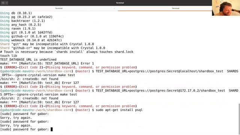This screenshot has height=135, width=240.
Task: Click the 'Using github-cr (0.1.0 at 119df4c)' line
Action: (32, 36)
